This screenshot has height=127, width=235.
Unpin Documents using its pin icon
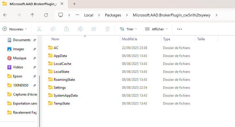coord(35,40)
